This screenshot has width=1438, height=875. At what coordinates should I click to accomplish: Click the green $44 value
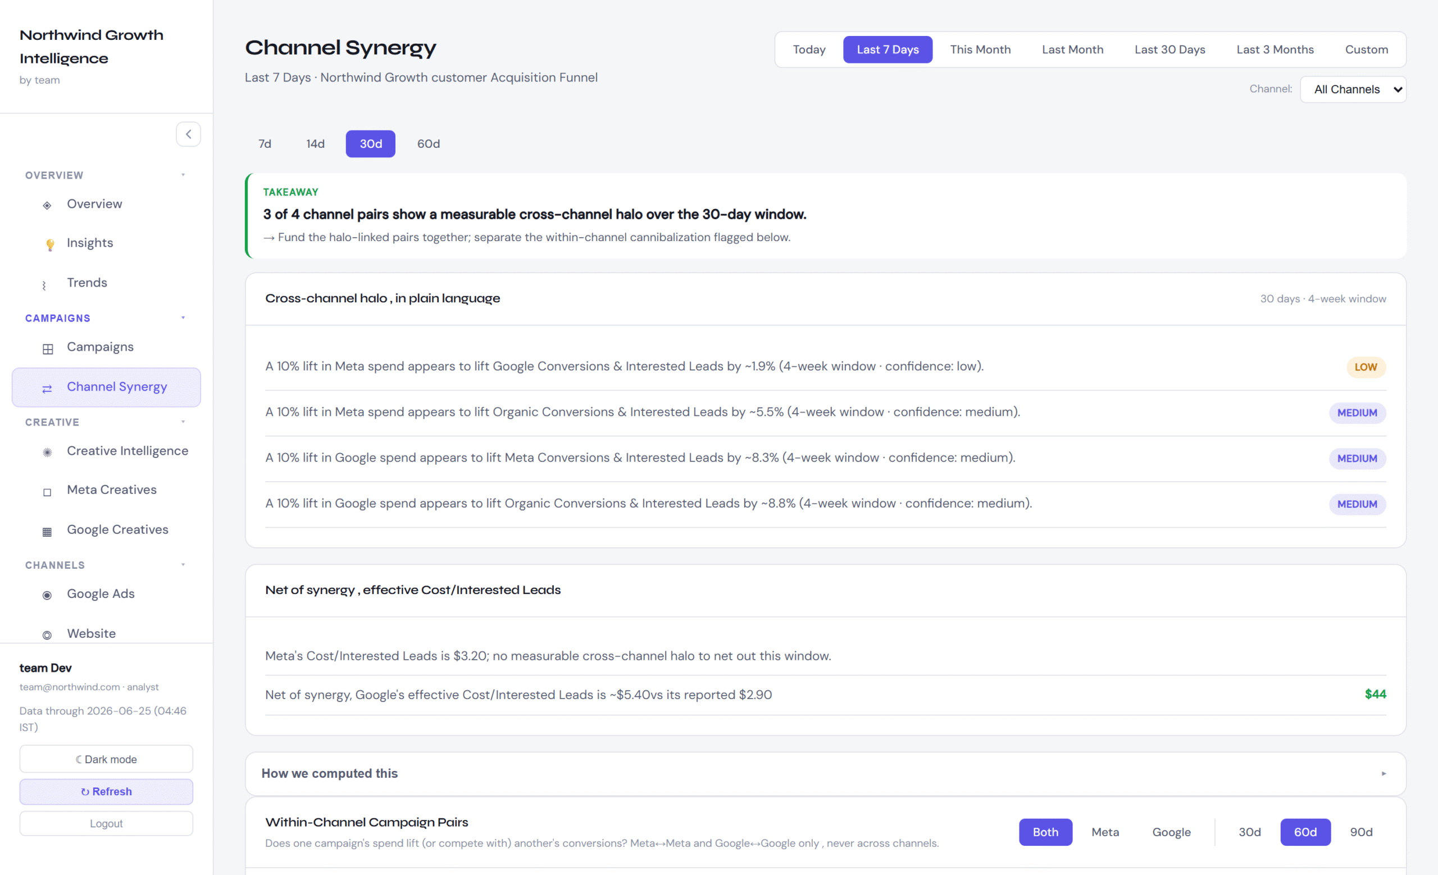click(x=1375, y=694)
